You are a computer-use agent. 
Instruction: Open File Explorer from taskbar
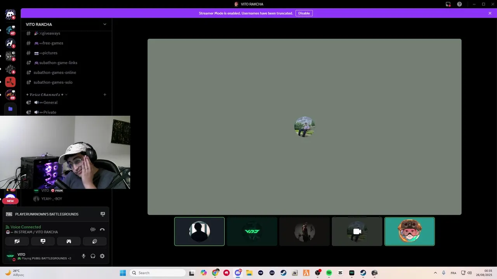tap(249, 273)
